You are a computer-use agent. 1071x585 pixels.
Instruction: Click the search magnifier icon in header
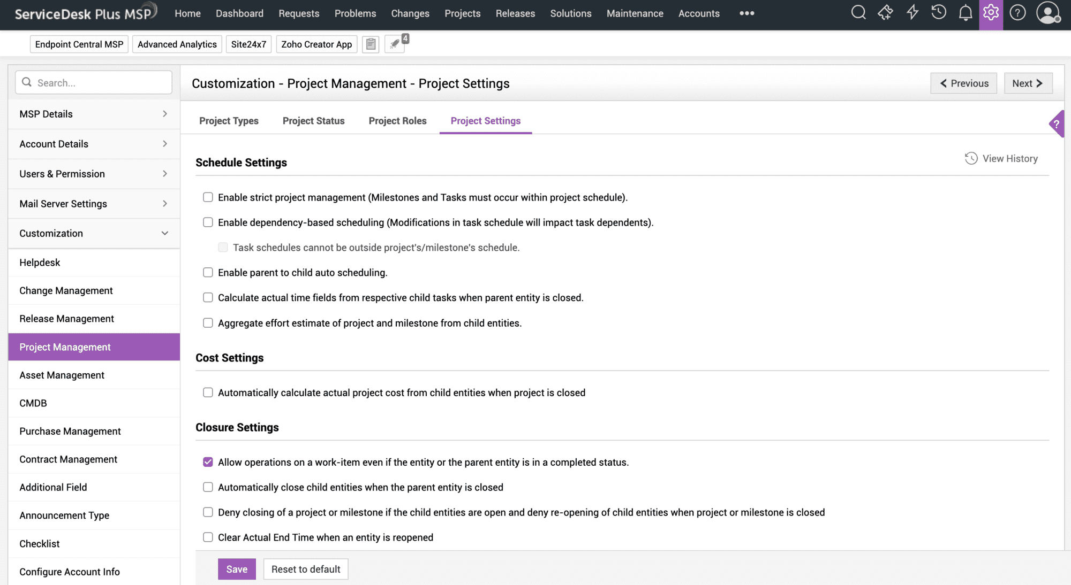point(858,12)
